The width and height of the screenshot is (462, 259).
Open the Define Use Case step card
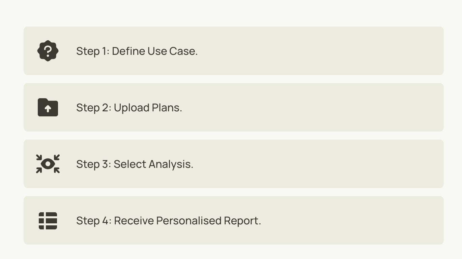click(304, 51)
